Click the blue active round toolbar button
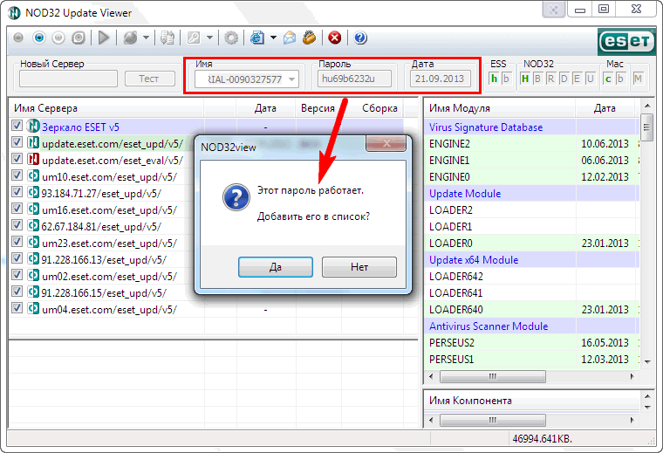 tap(39, 38)
